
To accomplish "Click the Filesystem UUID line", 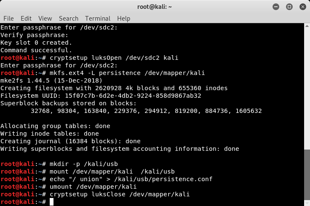I will (x=101, y=96).
